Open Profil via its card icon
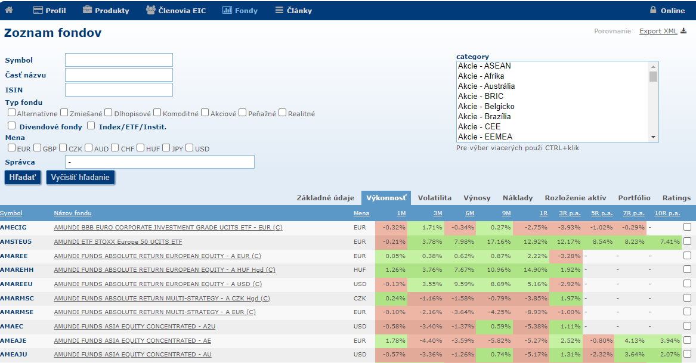Screen dimensions: 696x363 pos(38,10)
